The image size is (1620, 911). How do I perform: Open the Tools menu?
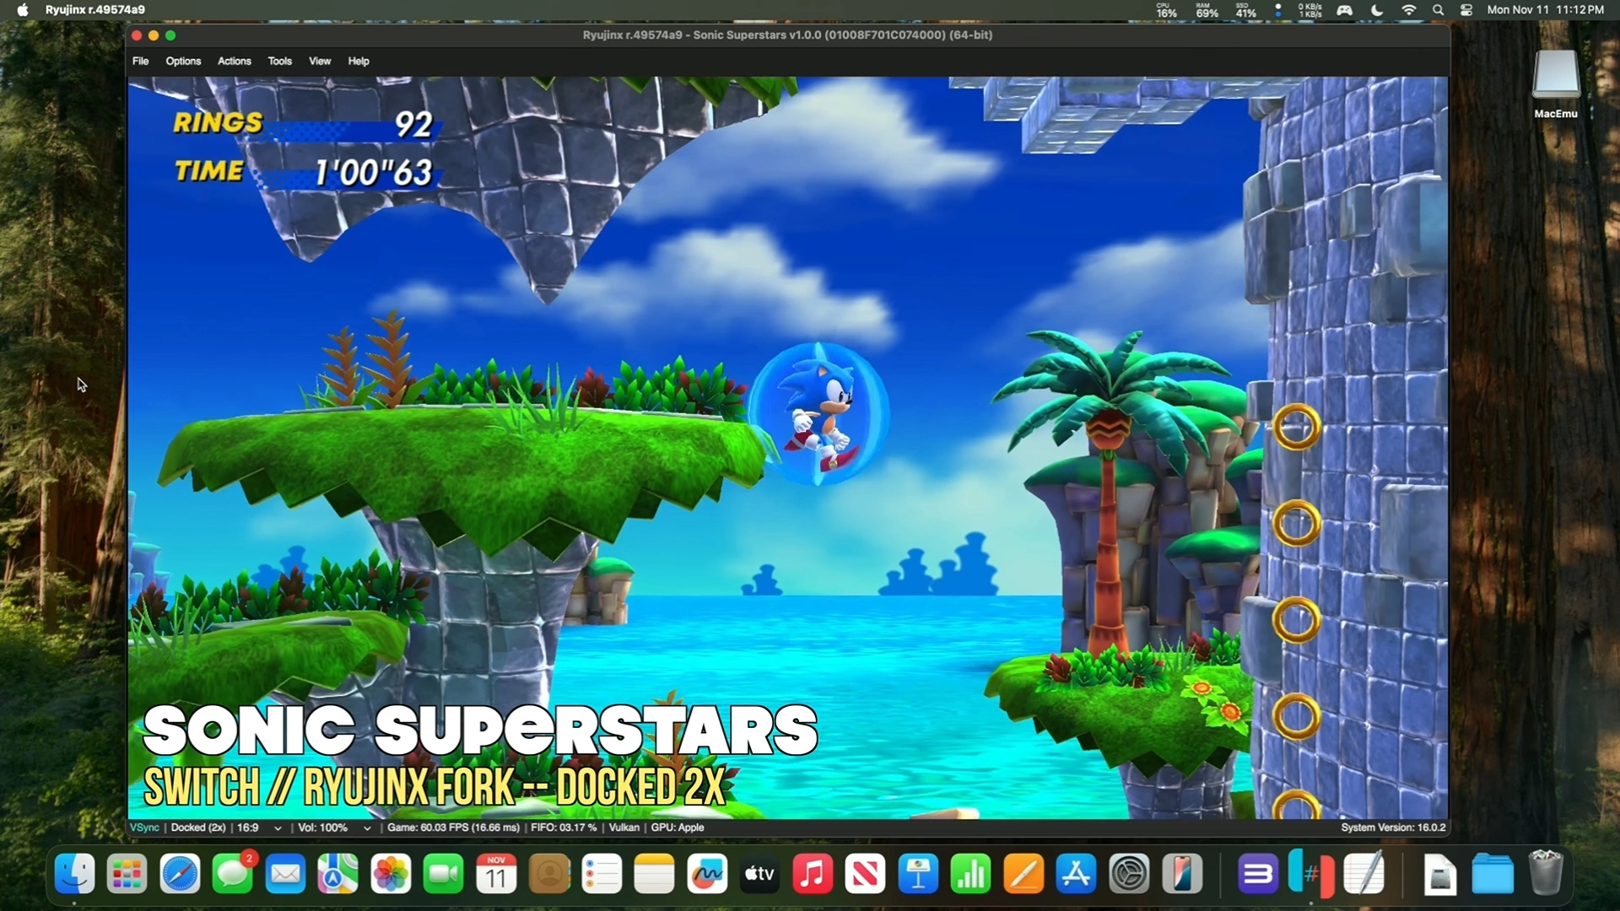279,61
